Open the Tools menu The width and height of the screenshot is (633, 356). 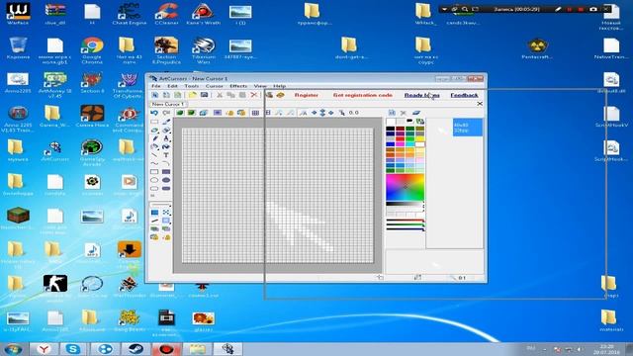tap(191, 86)
